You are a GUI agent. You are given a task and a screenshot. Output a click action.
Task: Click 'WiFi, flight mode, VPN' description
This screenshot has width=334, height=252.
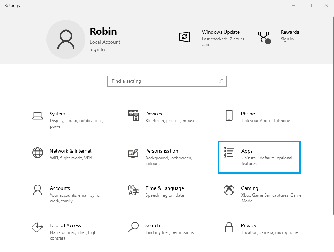click(x=71, y=158)
